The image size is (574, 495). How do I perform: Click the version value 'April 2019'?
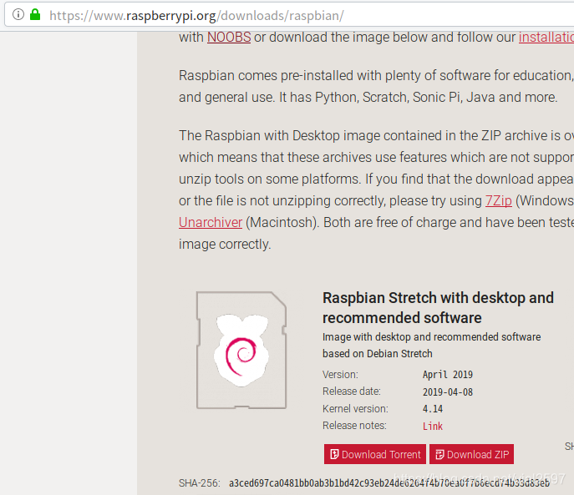(x=448, y=375)
